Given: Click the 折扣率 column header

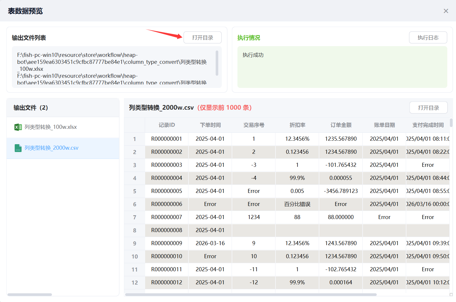Looking at the screenshot, I should [297, 125].
